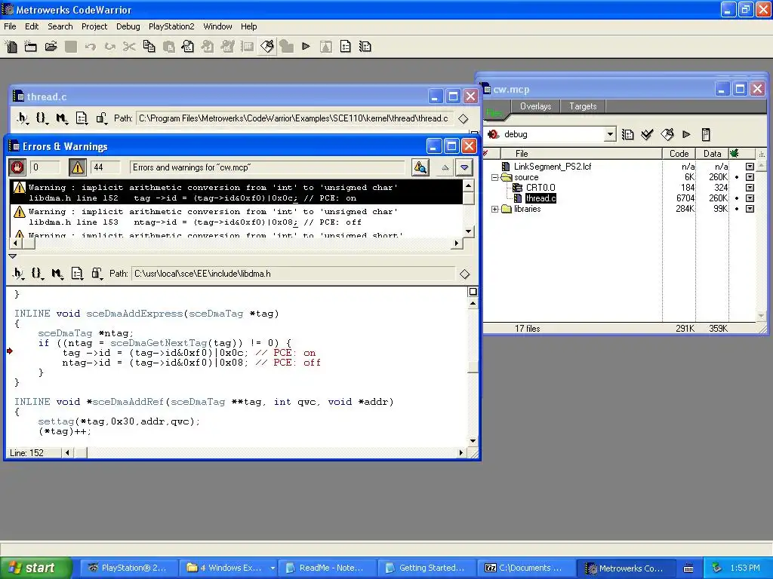Open the PlayStation2 menu

pyautogui.click(x=171, y=26)
